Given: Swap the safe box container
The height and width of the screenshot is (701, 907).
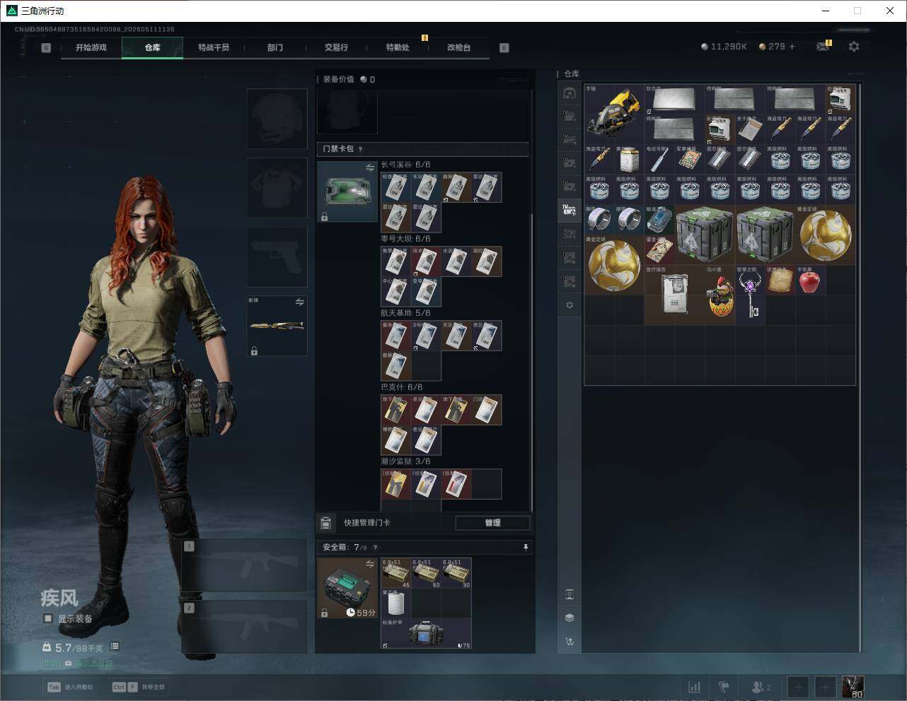Looking at the screenshot, I should click(x=370, y=564).
